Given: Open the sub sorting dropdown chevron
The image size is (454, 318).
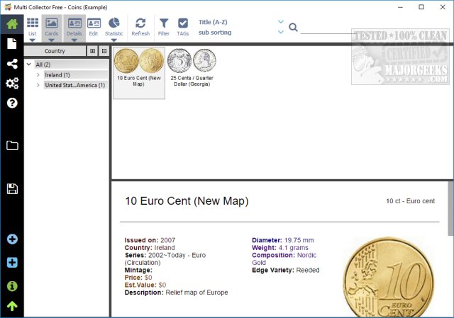Looking at the screenshot, I should 281,32.
